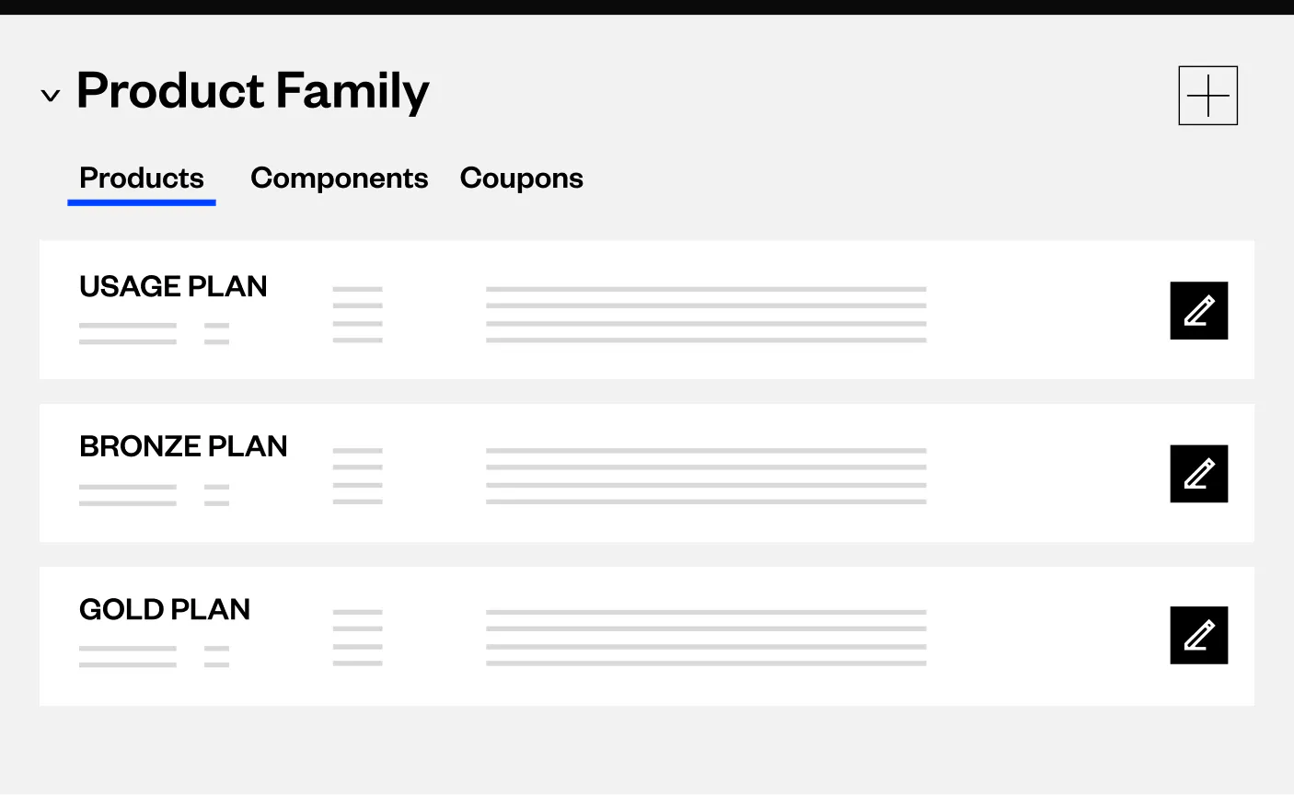Click the Product Family heading

coord(252,91)
